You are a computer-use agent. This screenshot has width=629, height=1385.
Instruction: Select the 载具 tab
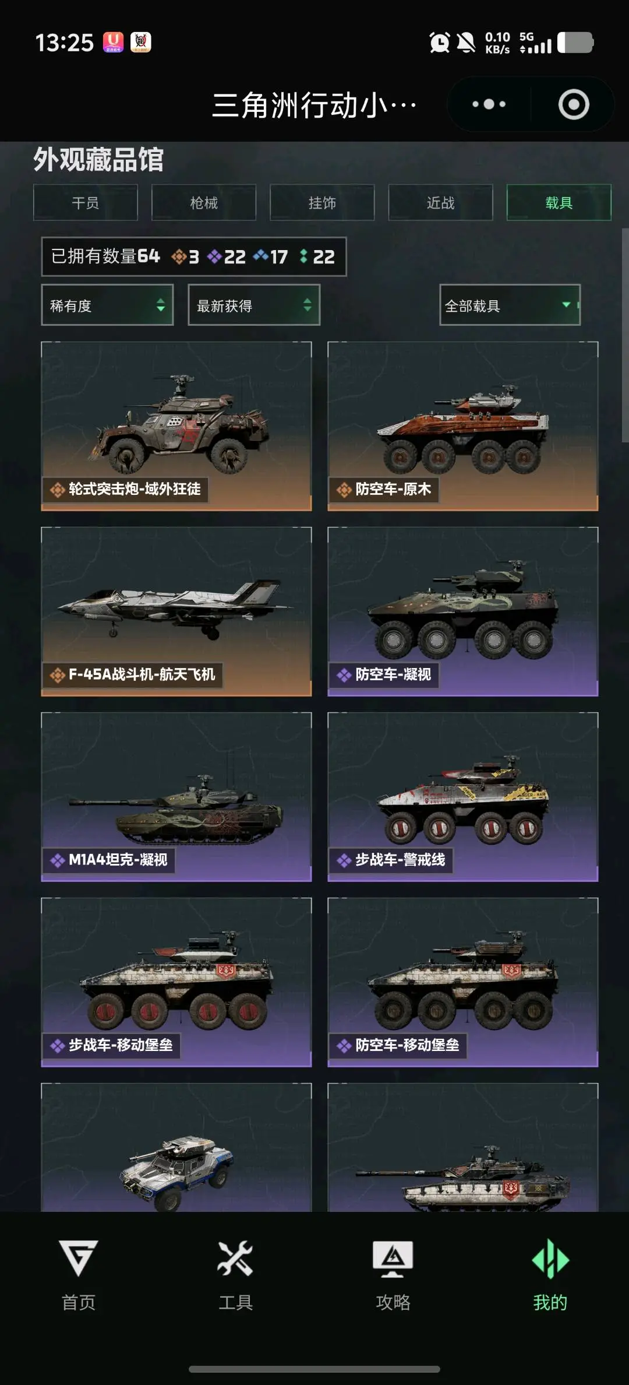(559, 202)
